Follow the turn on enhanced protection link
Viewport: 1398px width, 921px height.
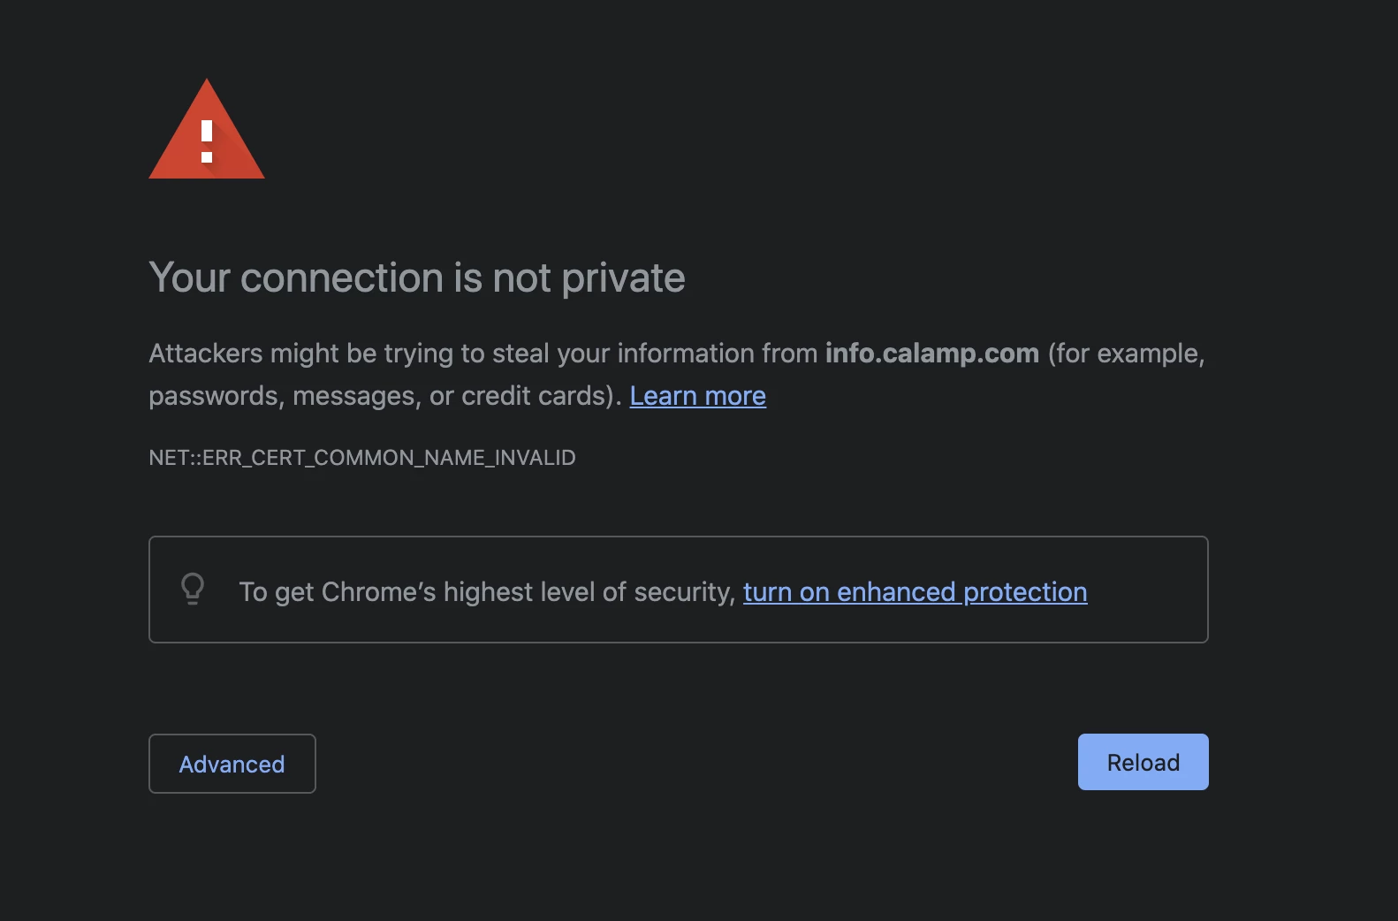pos(915,591)
